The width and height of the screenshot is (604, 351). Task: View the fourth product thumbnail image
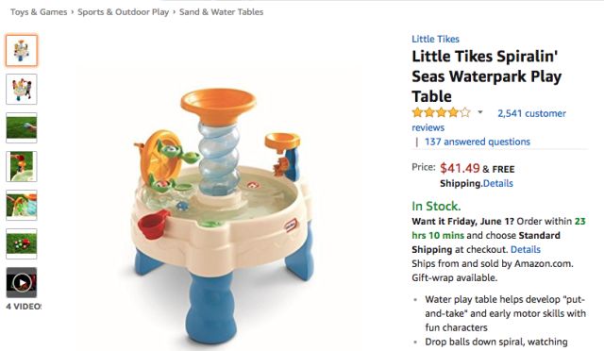[x=22, y=166]
